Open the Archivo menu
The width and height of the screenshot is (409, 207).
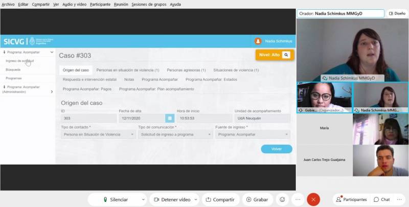[8, 5]
